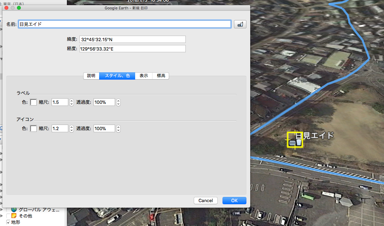
Task: Click the label 透過度 100% field
Action: pos(104,102)
